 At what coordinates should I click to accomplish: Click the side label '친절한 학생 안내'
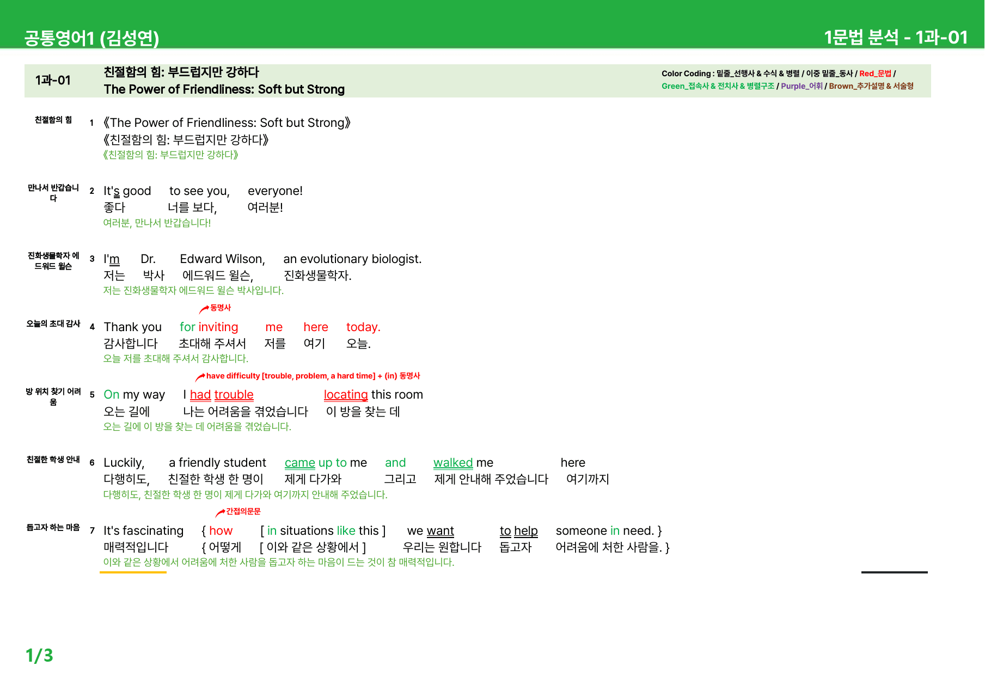tap(53, 460)
